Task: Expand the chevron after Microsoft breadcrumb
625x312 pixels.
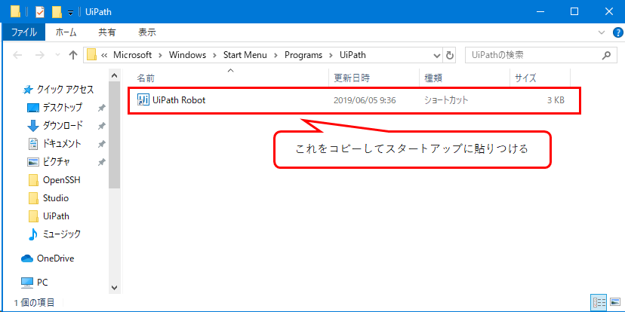Action: pos(160,55)
